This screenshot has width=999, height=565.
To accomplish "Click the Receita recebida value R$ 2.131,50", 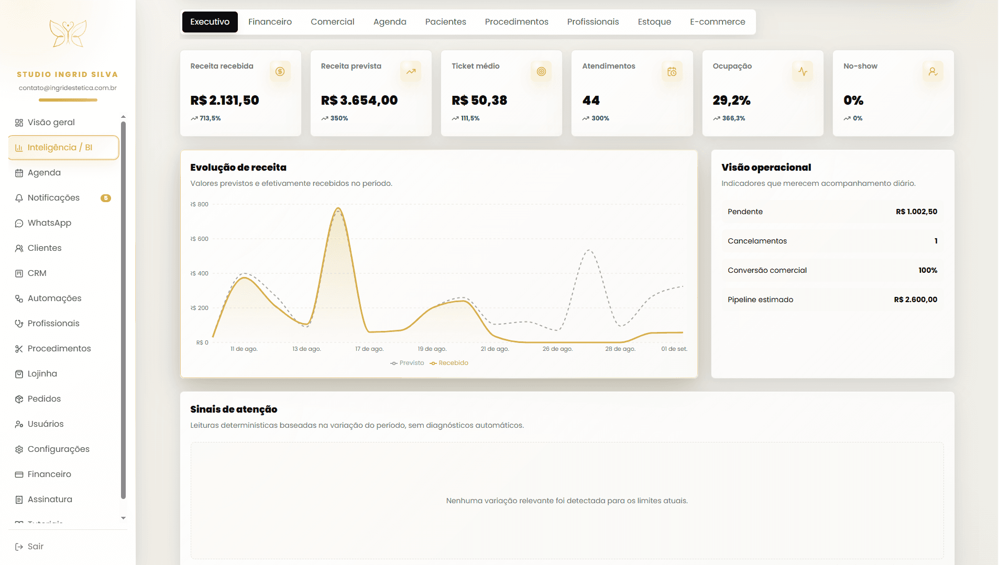I will [x=225, y=101].
